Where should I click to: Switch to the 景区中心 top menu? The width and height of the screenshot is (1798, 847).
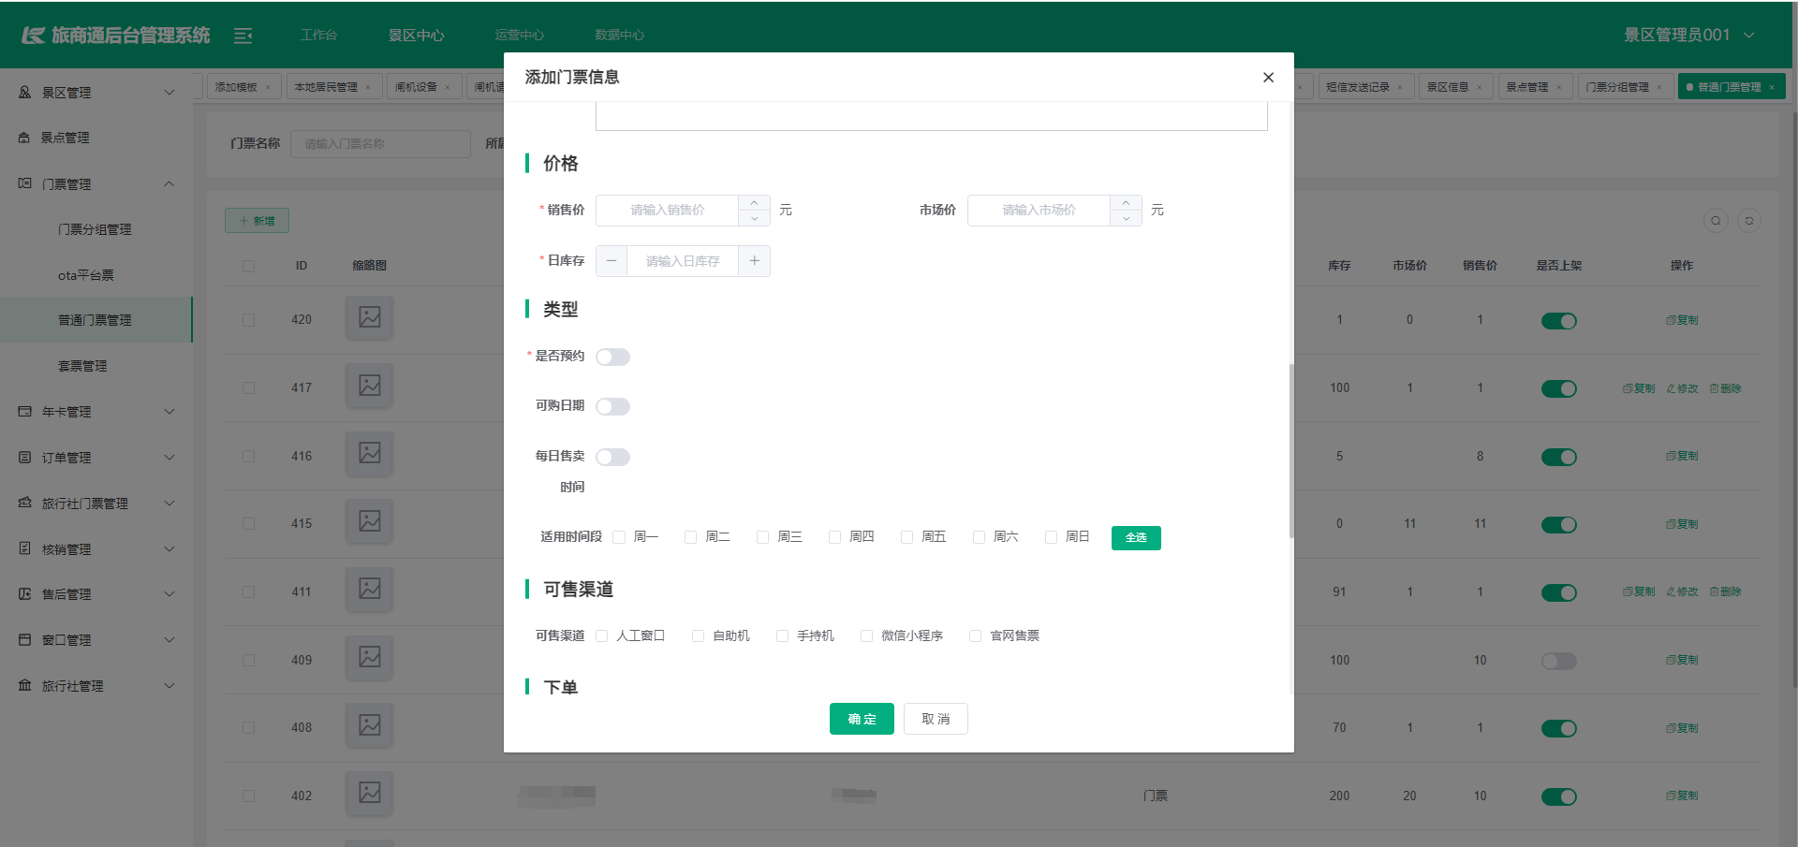416,36
